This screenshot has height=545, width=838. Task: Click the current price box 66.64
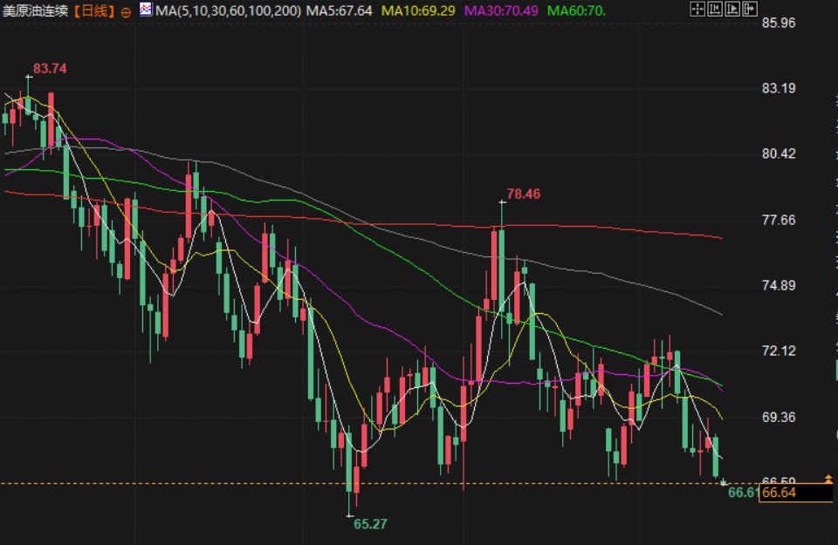click(x=795, y=493)
